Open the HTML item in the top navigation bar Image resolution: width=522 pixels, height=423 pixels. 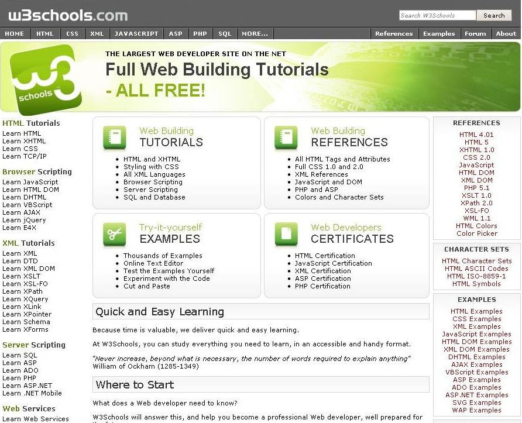(x=45, y=33)
